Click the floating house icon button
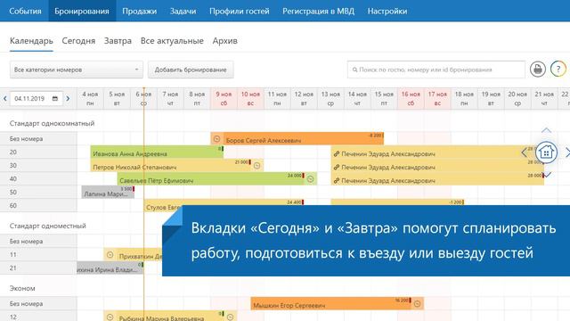Image resolution: width=570 pixels, height=321 pixels. point(546,152)
